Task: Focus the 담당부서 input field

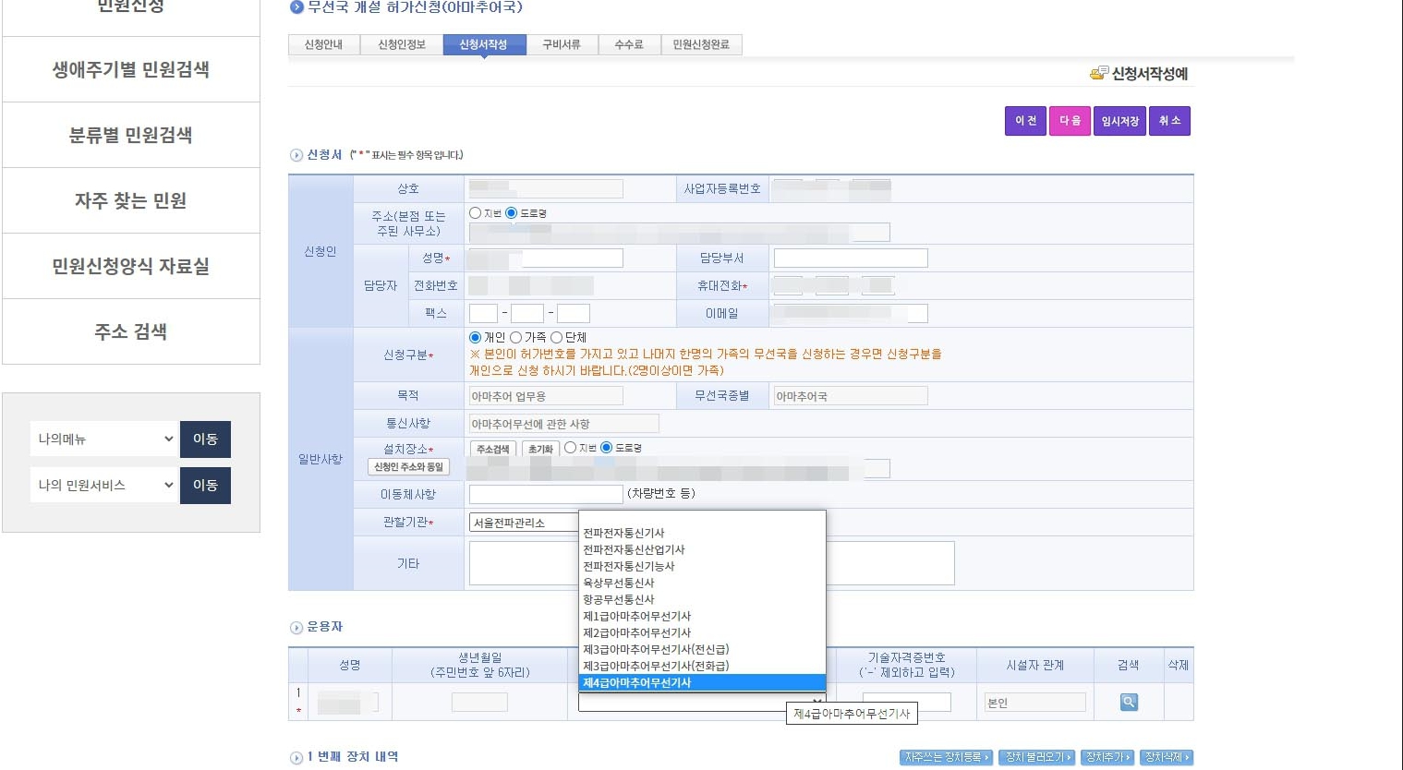Action: point(851,258)
